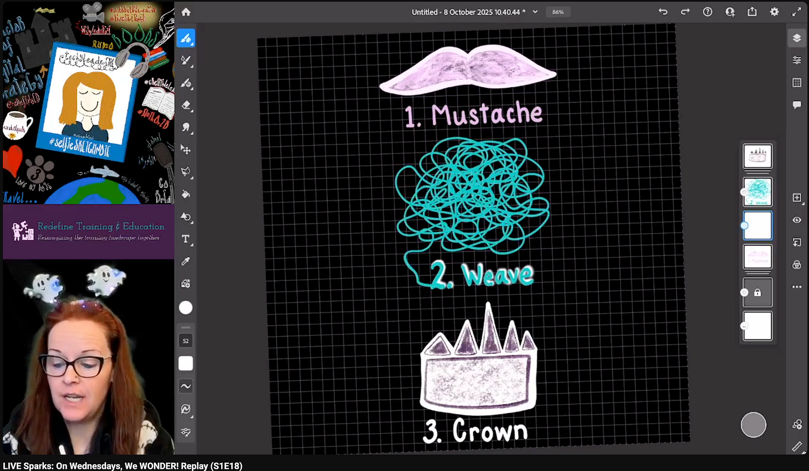This screenshot has width=809, height=471.
Task: Select the Weave layer thumbnail
Action: point(758,192)
